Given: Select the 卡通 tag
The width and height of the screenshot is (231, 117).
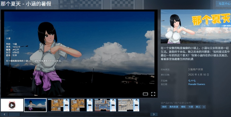Looking at the screenshot, I should coord(191,107).
